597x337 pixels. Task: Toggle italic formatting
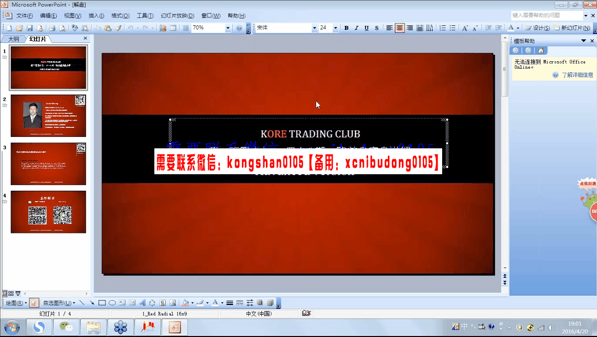[x=357, y=28]
